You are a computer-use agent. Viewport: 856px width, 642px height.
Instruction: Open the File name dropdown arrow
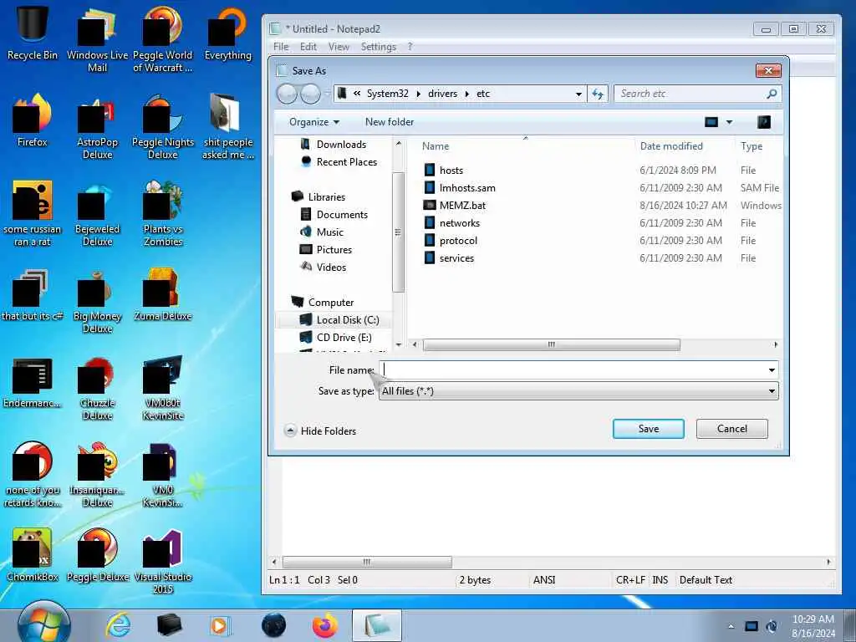click(x=772, y=370)
